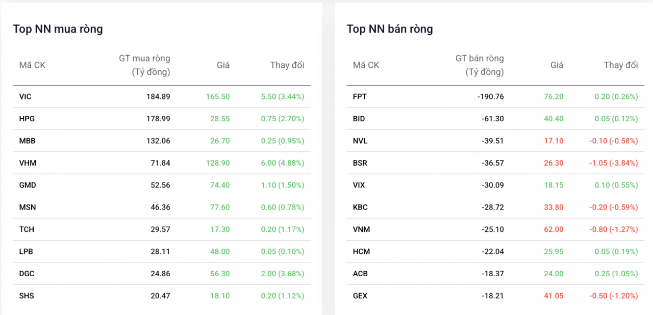Open the HPG stock symbol
This screenshot has width=653, height=315.
[27, 119]
